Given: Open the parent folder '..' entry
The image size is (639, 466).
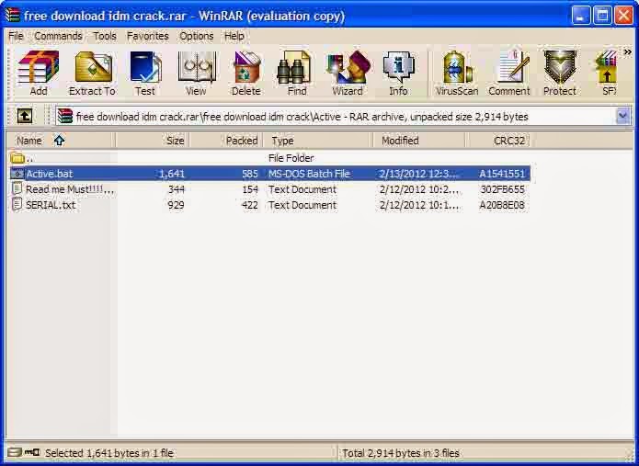Looking at the screenshot, I should point(21,158).
